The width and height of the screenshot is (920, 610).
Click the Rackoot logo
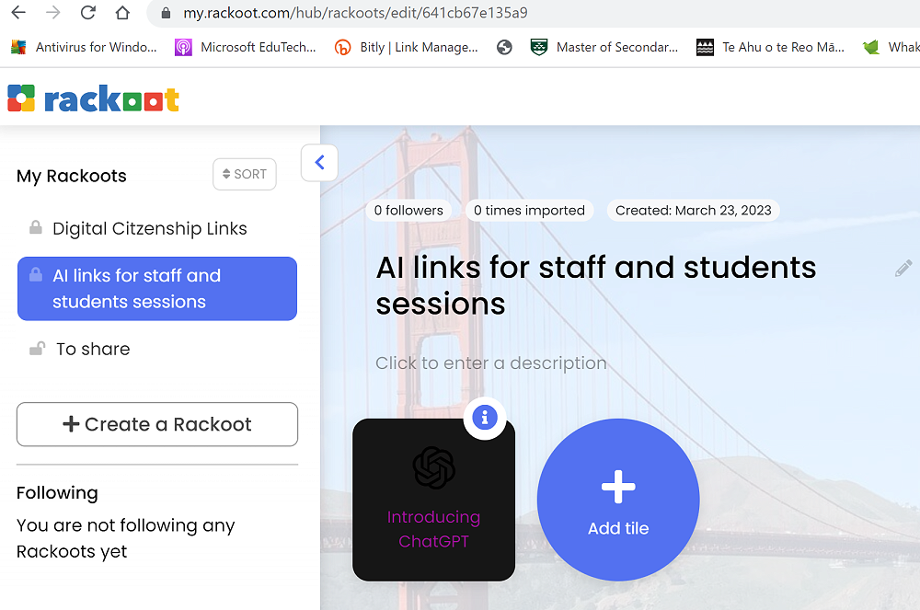pyautogui.click(x=93, y=98)
